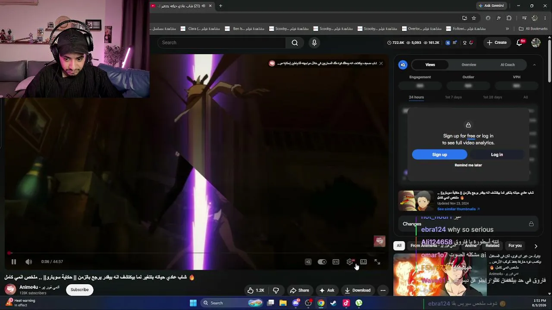Open the See similar thumbnails link
Screen dimensions: 552x310
click(x=458, y=209)
